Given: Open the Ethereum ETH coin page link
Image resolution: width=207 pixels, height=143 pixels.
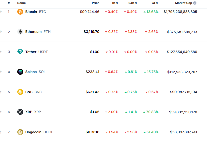Looking at the screenshot, I should pyautogui.click(x=33, y=32).
